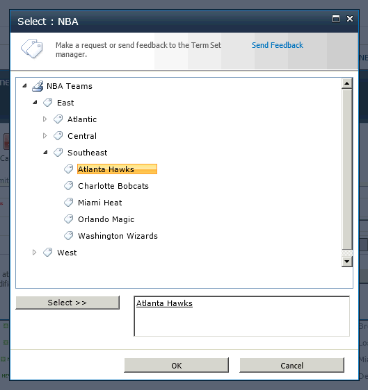This screenshot has width=368, height=390.
Task: Click the double-tag icon in the feedback banner
Action: (x=32, y=49)
